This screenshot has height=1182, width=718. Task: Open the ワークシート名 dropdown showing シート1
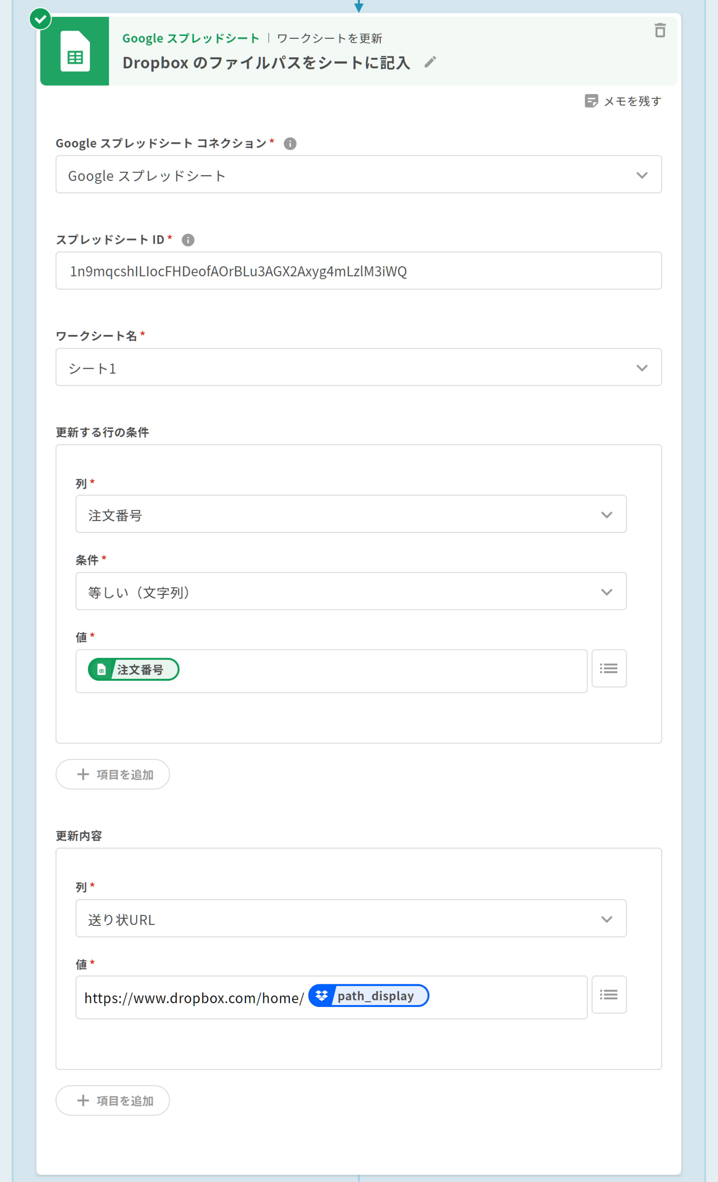(358, 367)
